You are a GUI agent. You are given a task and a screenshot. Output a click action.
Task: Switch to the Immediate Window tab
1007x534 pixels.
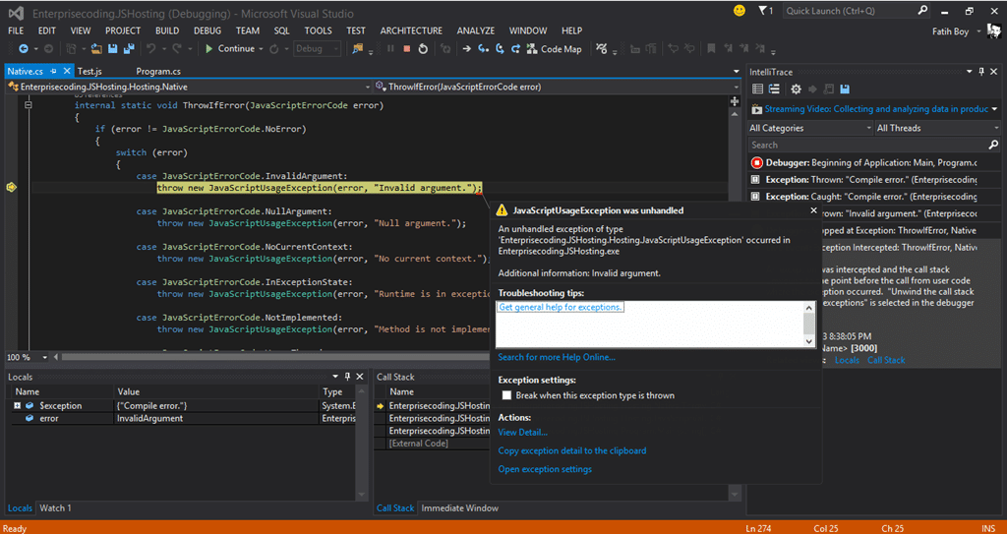(x=460, y=507)
